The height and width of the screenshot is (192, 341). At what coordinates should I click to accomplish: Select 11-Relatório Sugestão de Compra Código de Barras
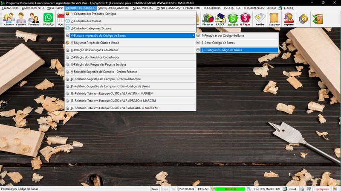click(x=130, y=86)
